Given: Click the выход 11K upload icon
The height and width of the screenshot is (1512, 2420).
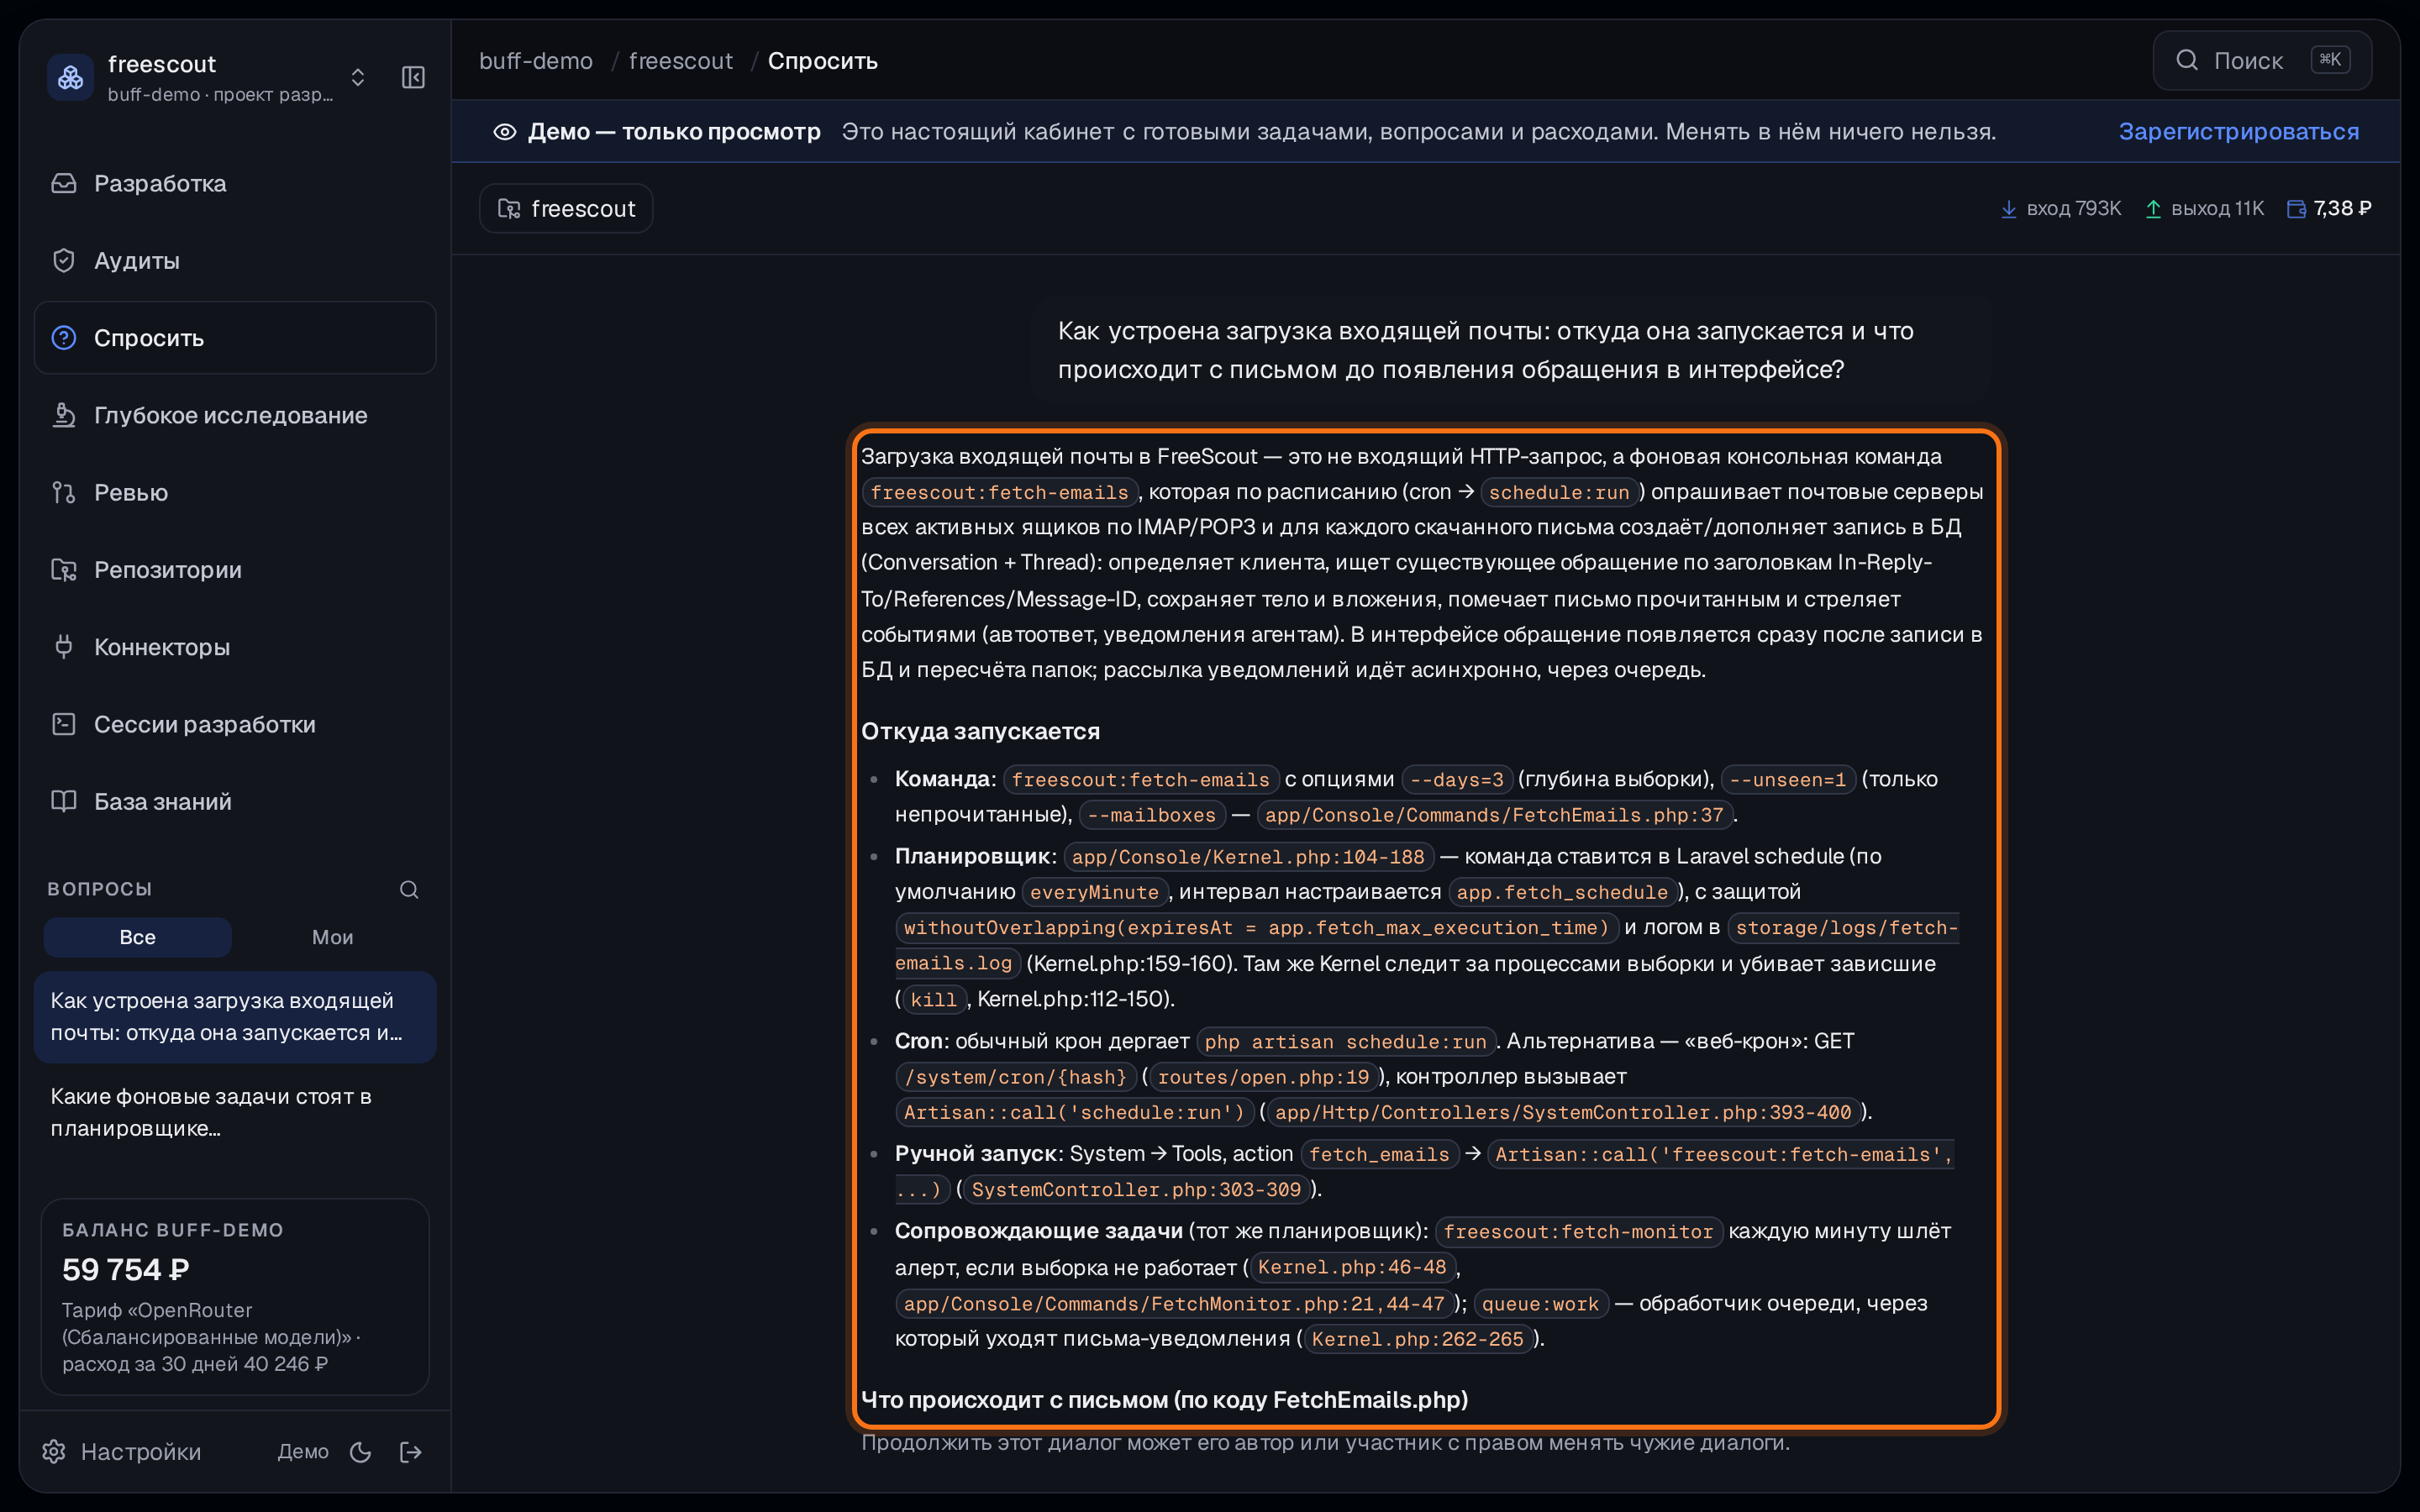Looking at the screenshot, I should (x=2153, y=209).
